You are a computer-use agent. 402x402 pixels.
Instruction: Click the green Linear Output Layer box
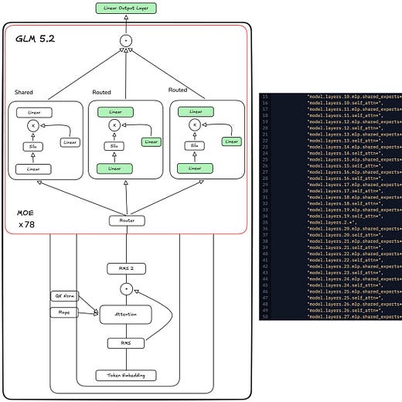click(x=126, y=9)
